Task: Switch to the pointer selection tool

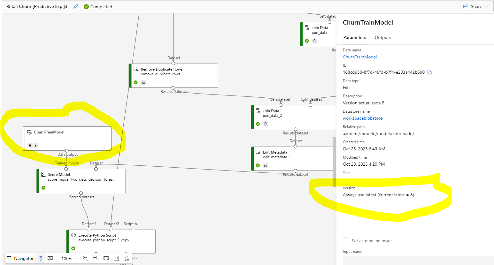Action: click(x=50, y=258)
